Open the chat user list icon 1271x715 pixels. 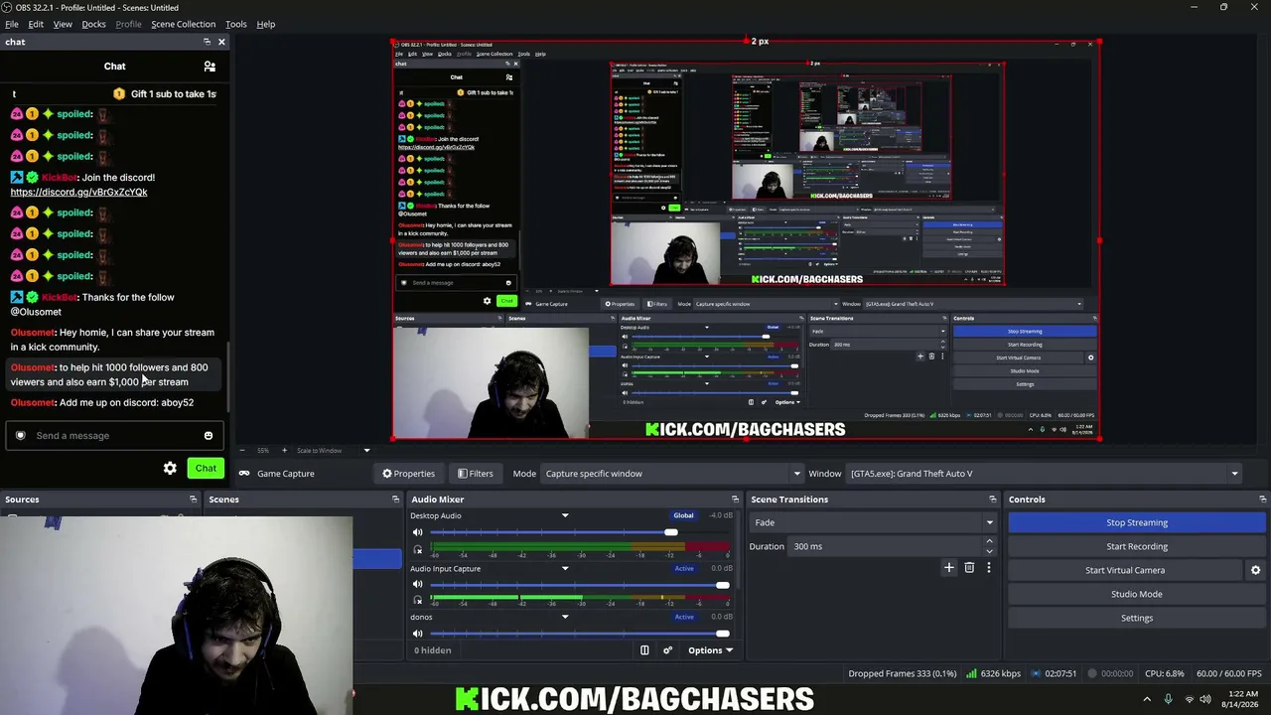click(x=210, y=67)
